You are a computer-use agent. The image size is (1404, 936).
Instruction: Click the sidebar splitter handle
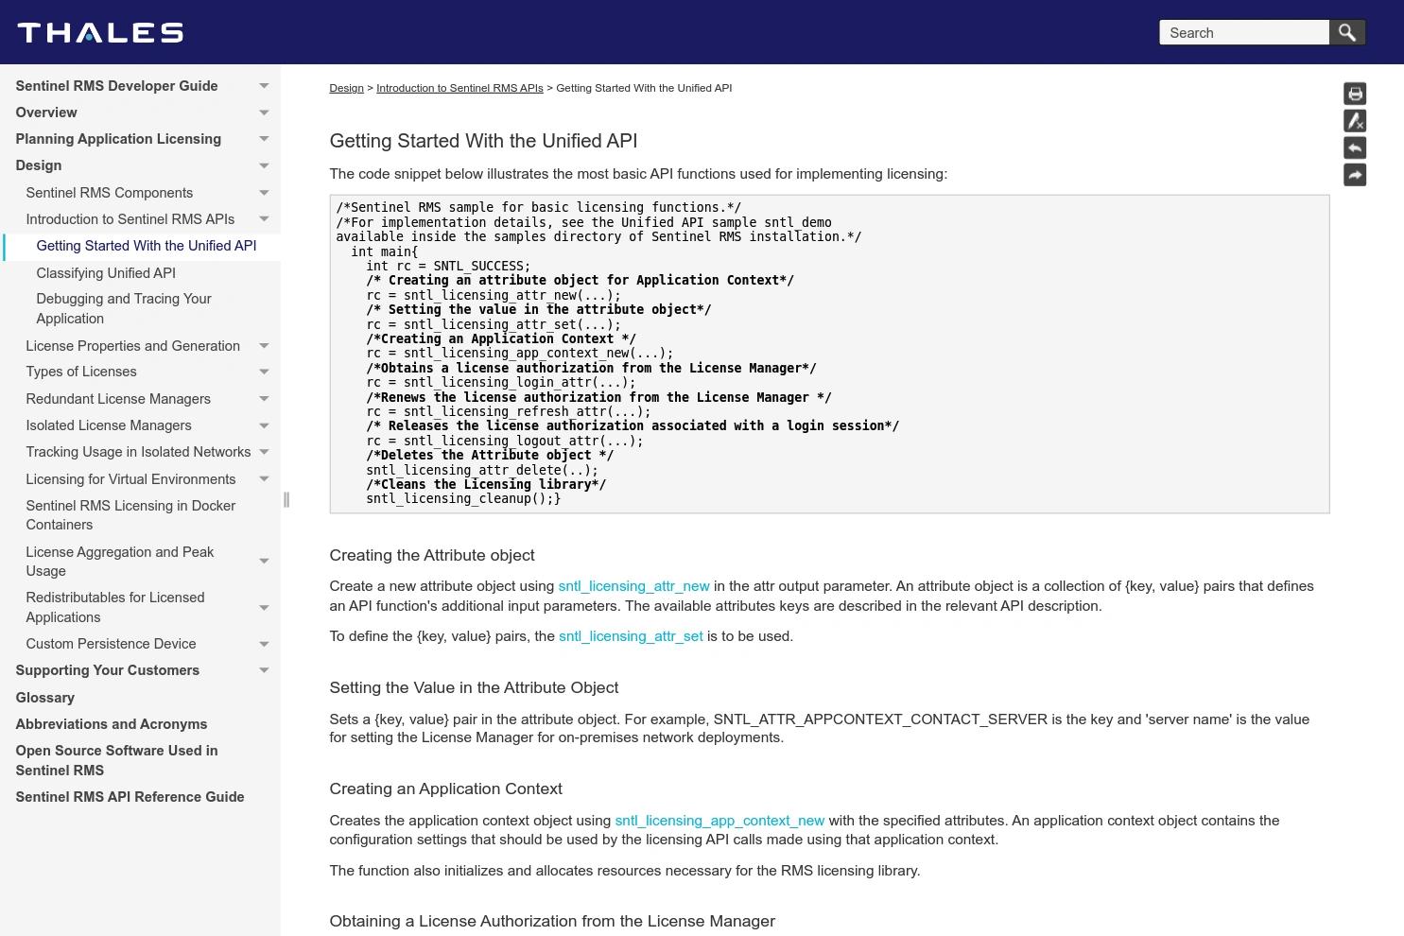point(286,499)
